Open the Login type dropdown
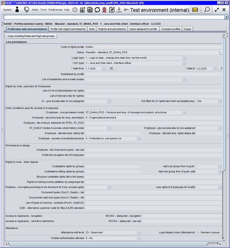 [184, 58]
